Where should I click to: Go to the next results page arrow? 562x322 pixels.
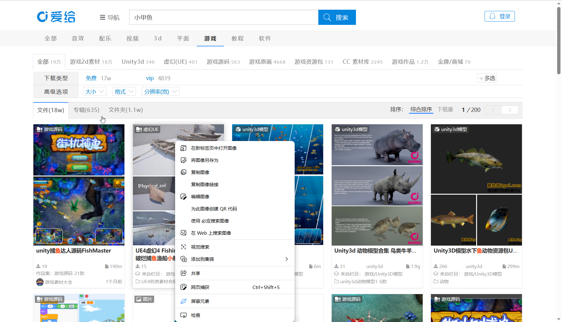click(x=510, y=110)
